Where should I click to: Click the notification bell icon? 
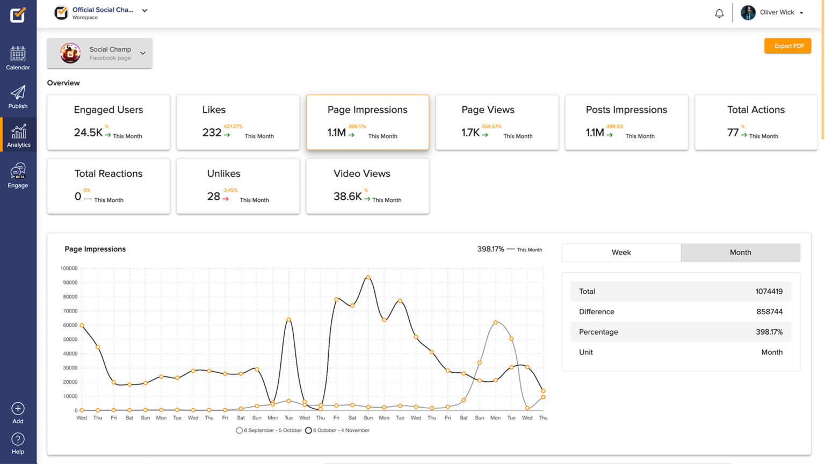click(x=719, y=13)
